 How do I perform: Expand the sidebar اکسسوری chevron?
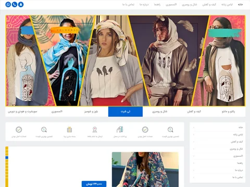tap(194, 156)
